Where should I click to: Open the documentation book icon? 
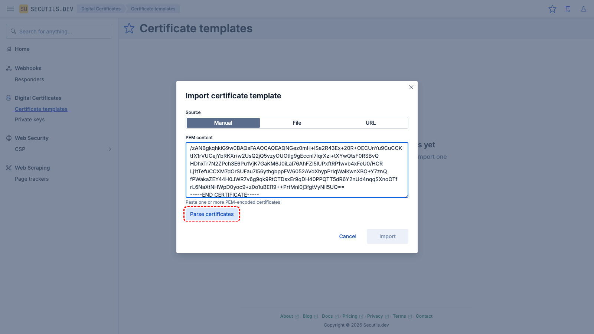point(568,9)
